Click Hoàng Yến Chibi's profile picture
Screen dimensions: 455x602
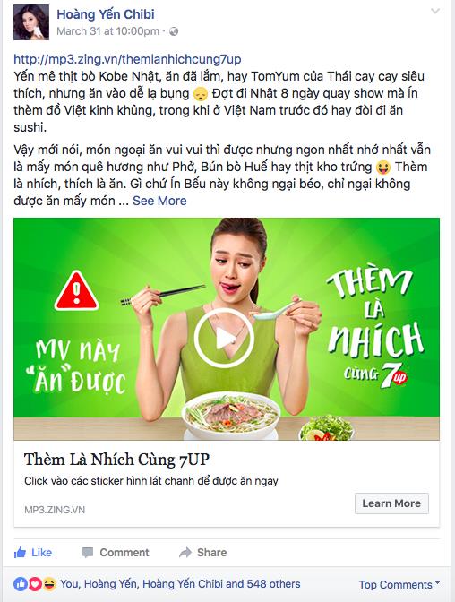click(x=31, y=22)
